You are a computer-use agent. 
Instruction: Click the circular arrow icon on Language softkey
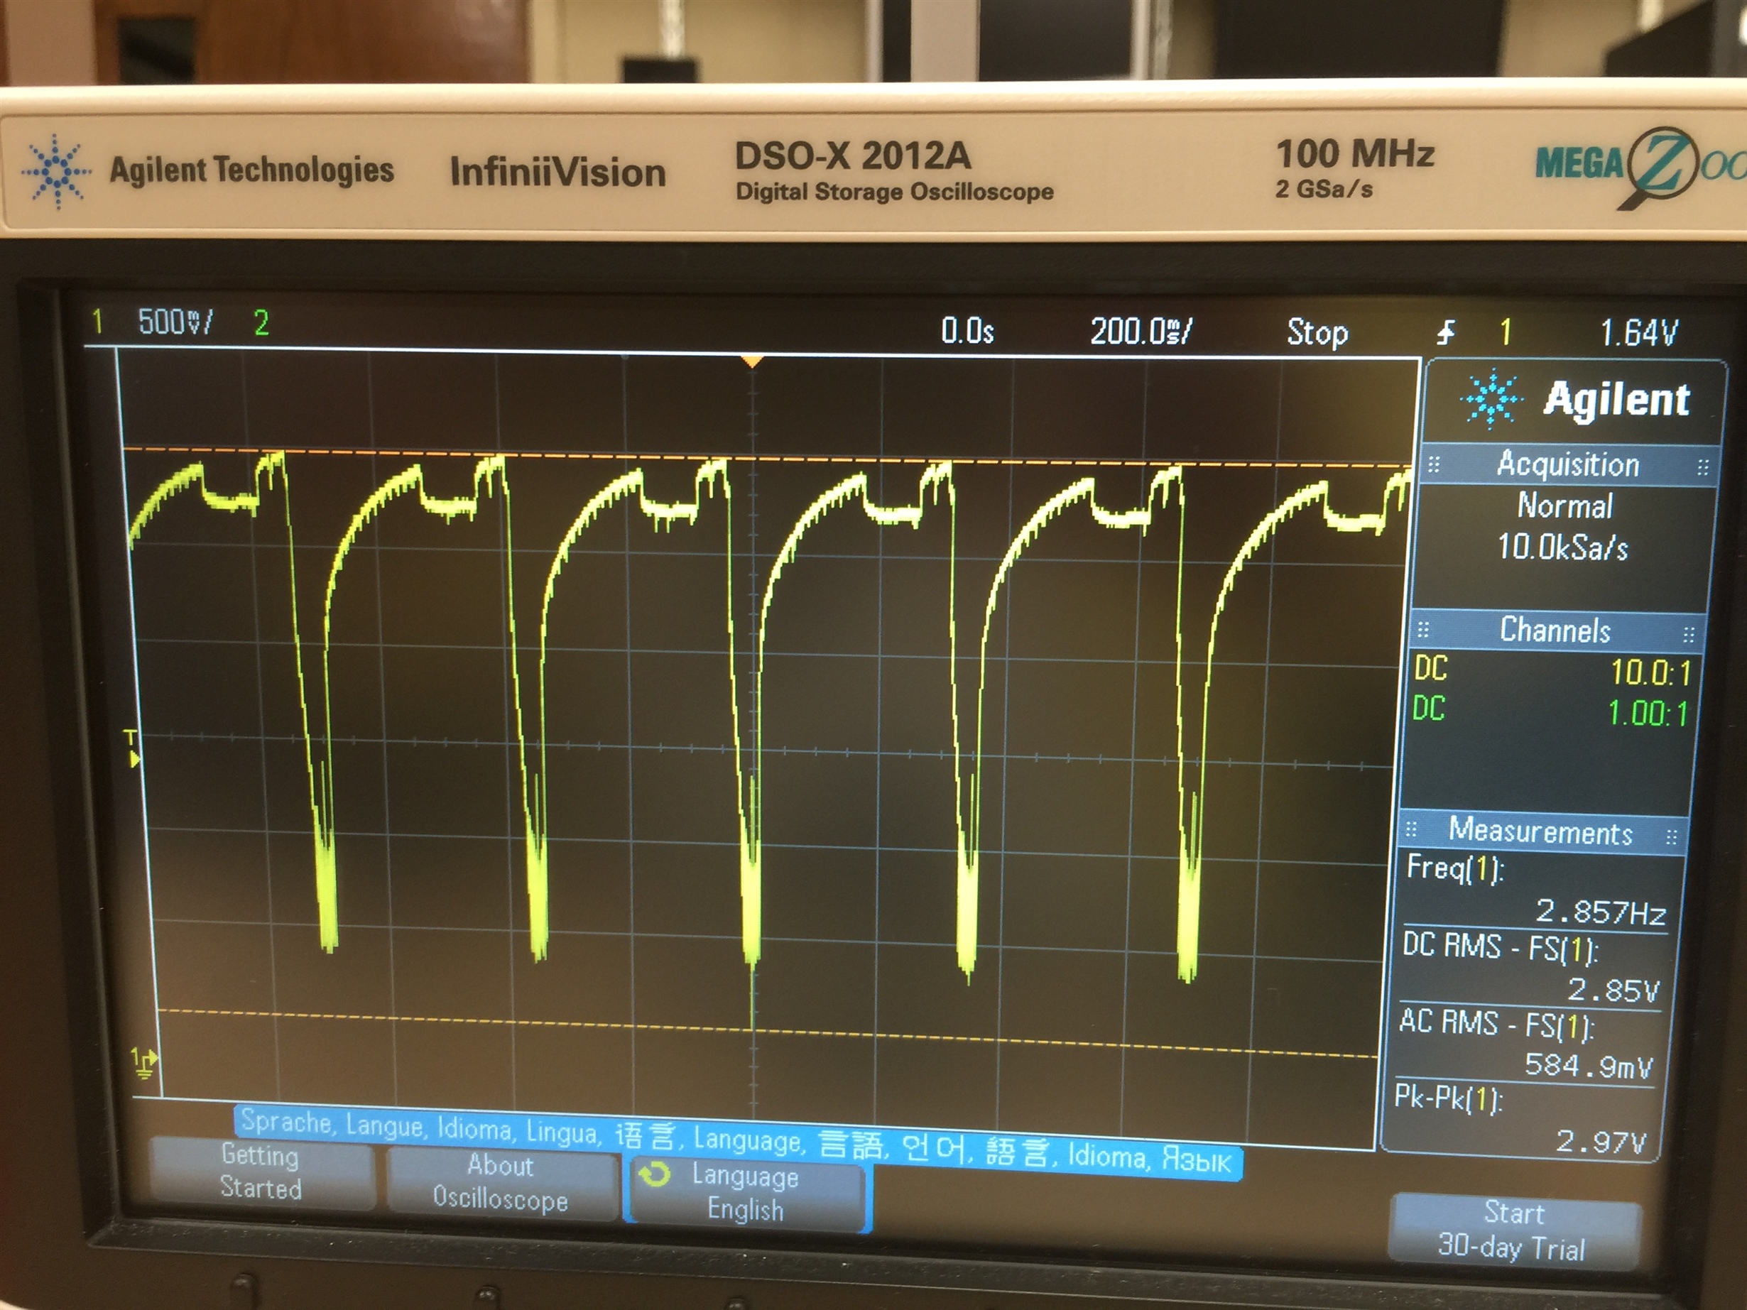654,1175
